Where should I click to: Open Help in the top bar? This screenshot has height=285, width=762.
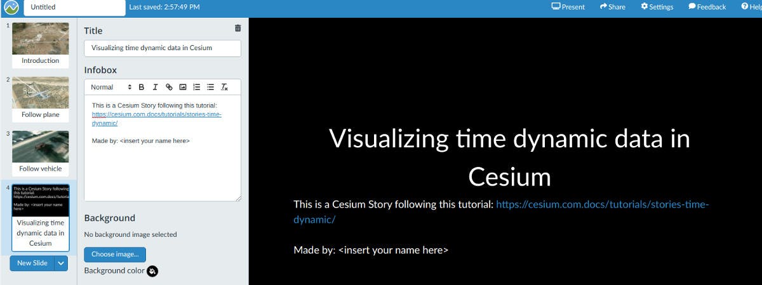pyautogui.click(x=751, y=7)
